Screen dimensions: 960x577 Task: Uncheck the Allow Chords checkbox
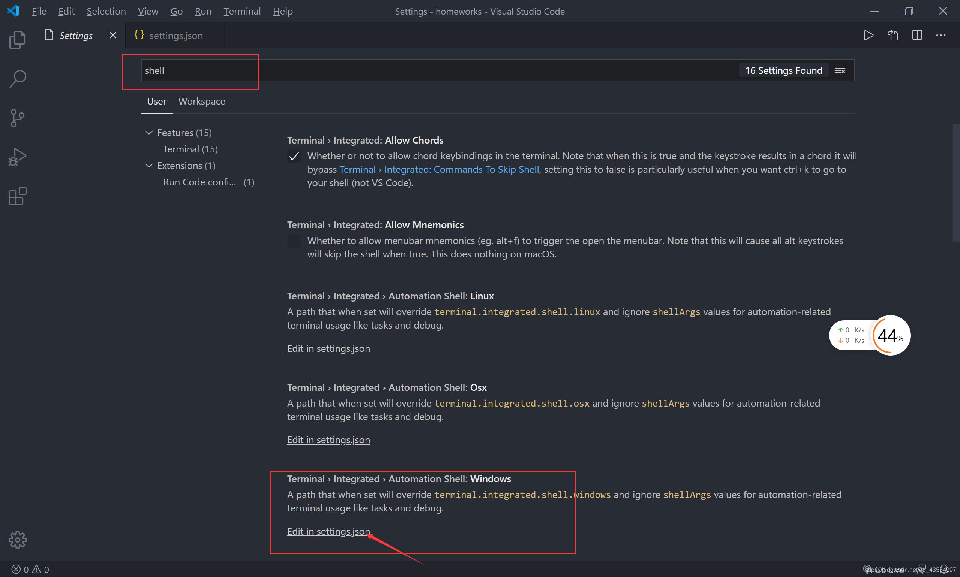(x=294, y=156)
